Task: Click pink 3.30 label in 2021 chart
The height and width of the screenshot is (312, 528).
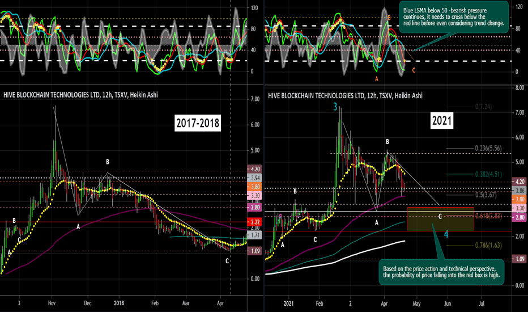Action: tap(520, 208)
